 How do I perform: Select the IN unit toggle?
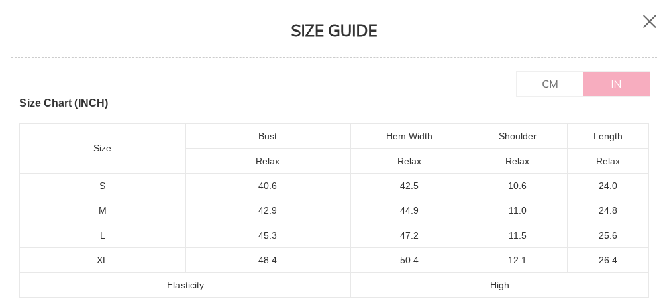click(x=616, y=84)
